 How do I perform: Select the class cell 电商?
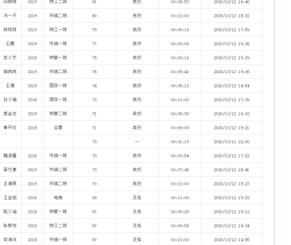coord(58,198)
